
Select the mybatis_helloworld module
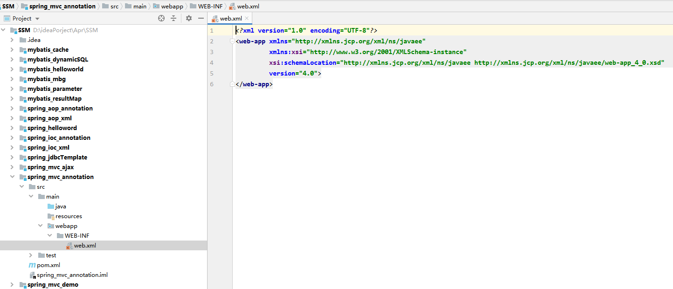tap(55, 69)
